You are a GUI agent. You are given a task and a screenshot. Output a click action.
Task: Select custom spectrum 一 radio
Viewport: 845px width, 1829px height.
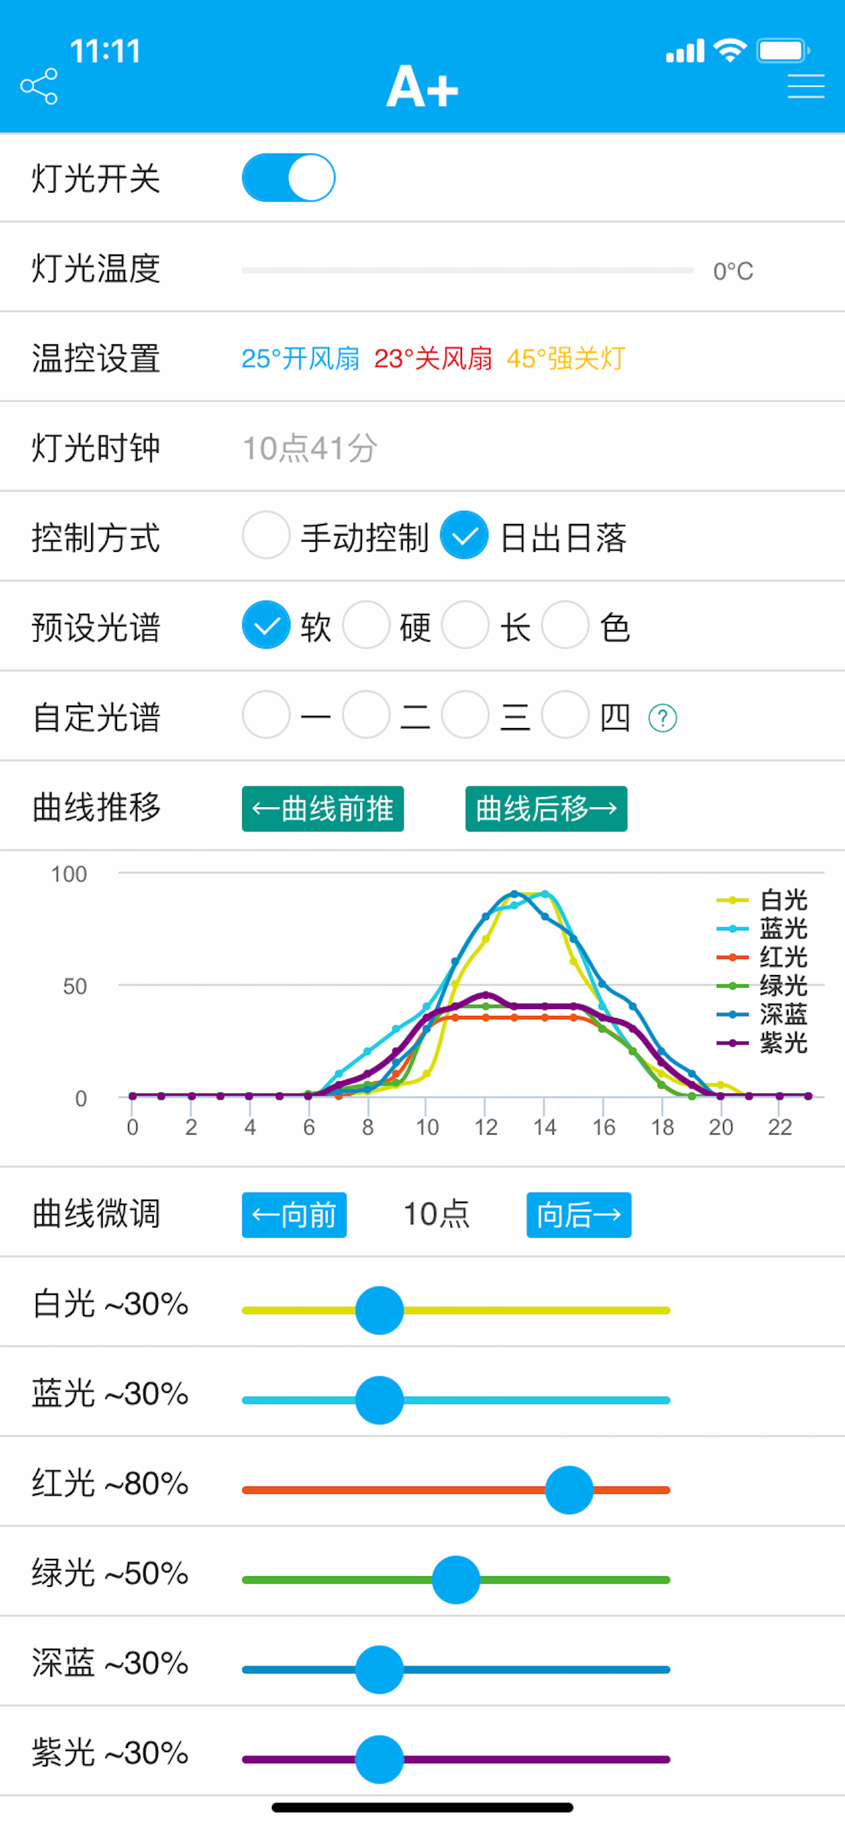click(x=265, y=715)
